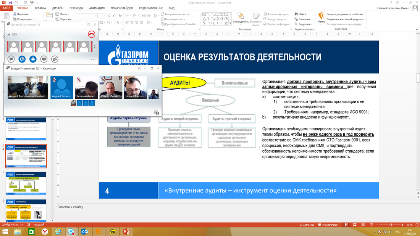Select the slide 6 thumbnail
The image size is (420, 236).
26,210
